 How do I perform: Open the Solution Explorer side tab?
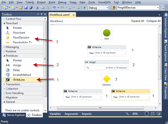click(x=166, y=26)
